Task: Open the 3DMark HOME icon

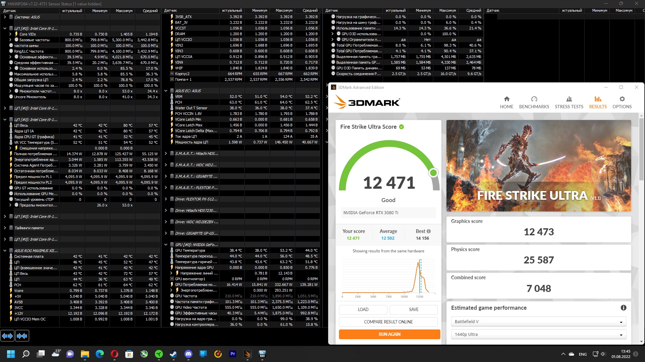Action: tap(507, 99)
